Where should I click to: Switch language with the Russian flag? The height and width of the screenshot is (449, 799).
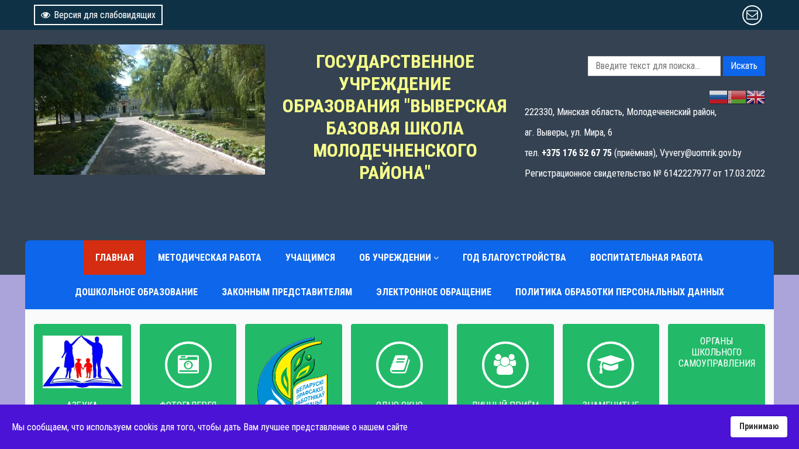718,97
